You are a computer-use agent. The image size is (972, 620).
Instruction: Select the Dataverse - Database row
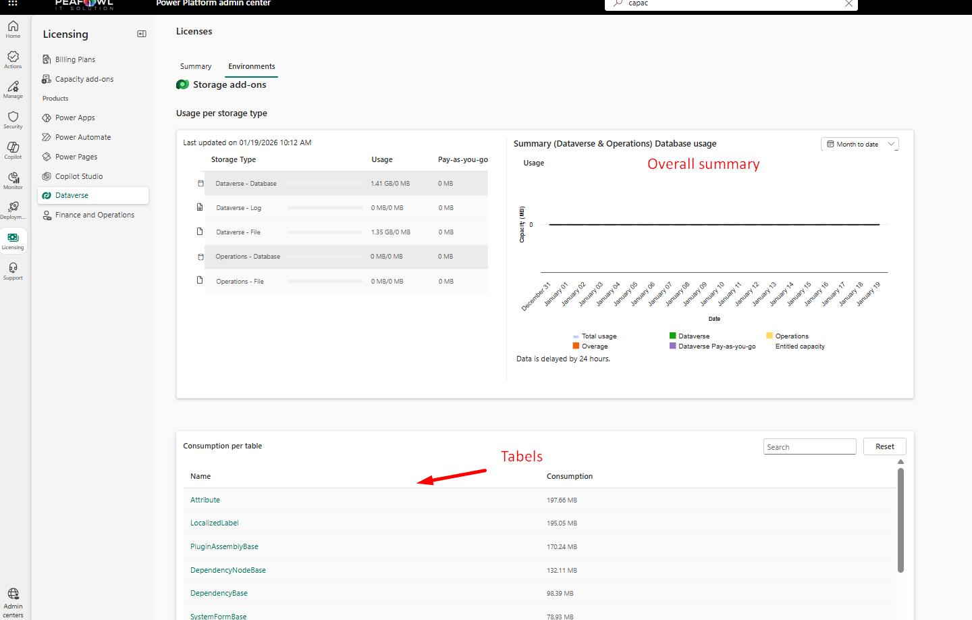[x=346, y=184]
